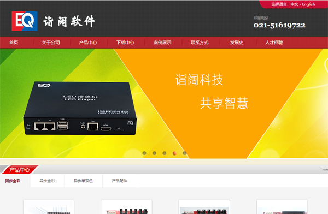Select the fifth carousel dot indicator
Image resolution: width=328 pixels, height=214 pixels.
point(185,153)
